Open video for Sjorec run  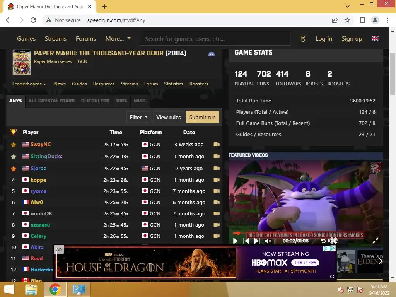coord(217,168)
